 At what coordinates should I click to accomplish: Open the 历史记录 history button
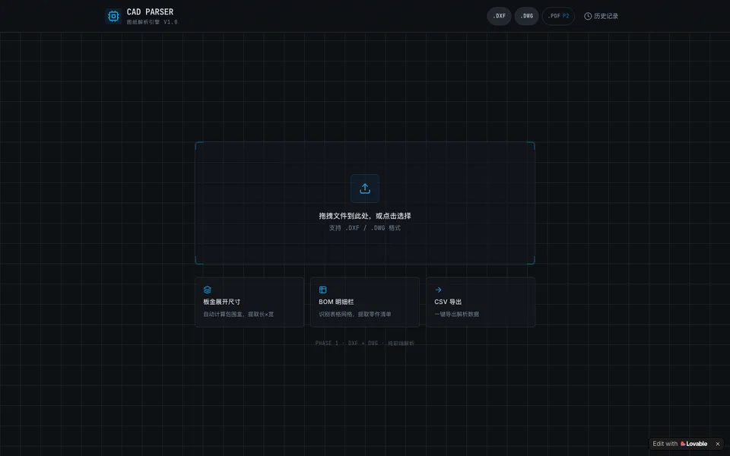[x=601, y=16]
